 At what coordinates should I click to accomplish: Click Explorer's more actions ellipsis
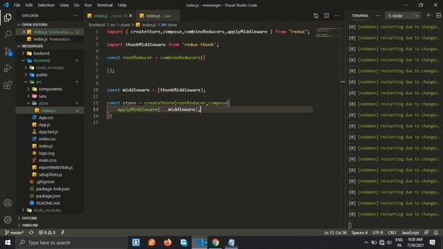75,15
